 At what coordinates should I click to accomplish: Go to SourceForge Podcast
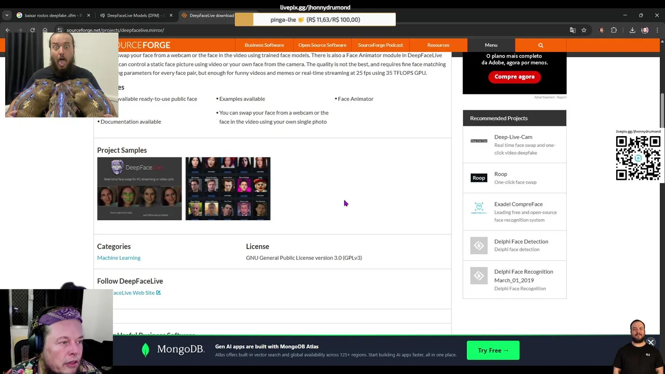coord(380,45)
